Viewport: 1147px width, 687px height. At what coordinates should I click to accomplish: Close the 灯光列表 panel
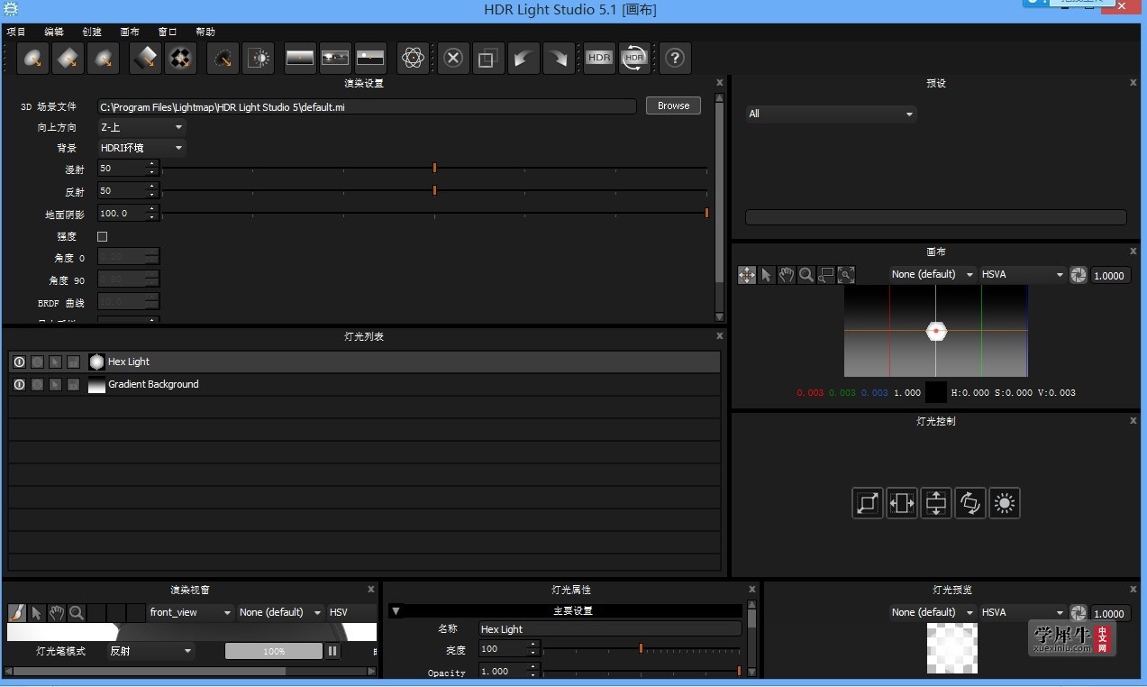719,336
